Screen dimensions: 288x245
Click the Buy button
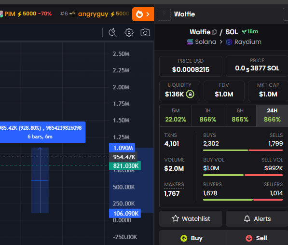pos(192,238)
